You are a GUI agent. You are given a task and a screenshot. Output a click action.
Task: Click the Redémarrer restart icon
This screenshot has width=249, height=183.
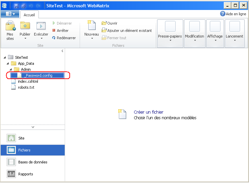click(54, 38)
